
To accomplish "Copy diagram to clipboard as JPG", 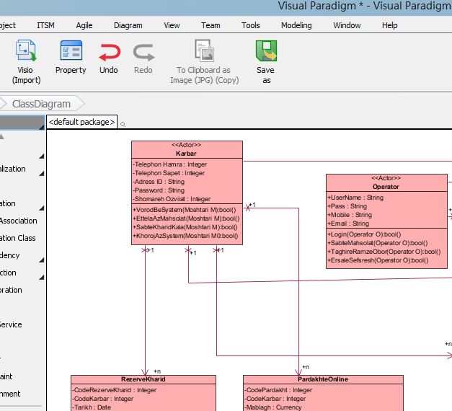I will tap(204, 50).
